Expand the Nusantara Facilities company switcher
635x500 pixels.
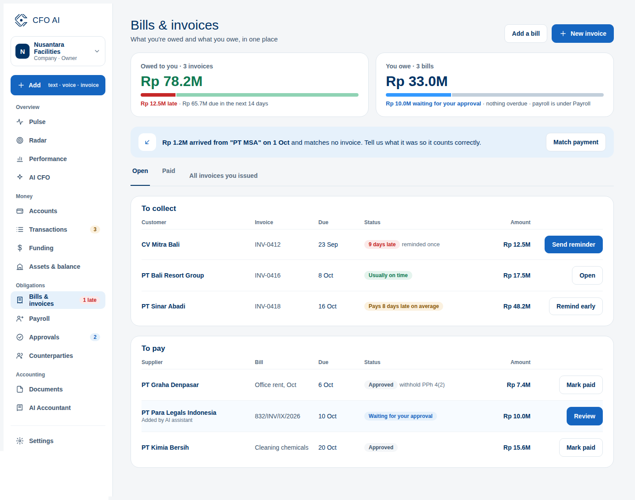(x=58, y=51)
